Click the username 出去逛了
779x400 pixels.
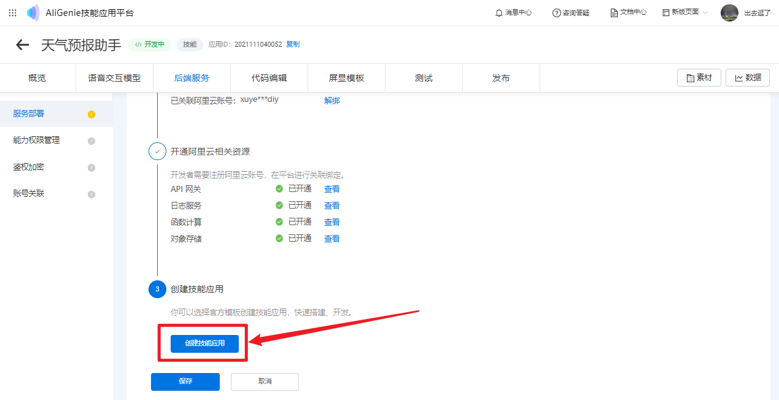click(x=757, y=13)
